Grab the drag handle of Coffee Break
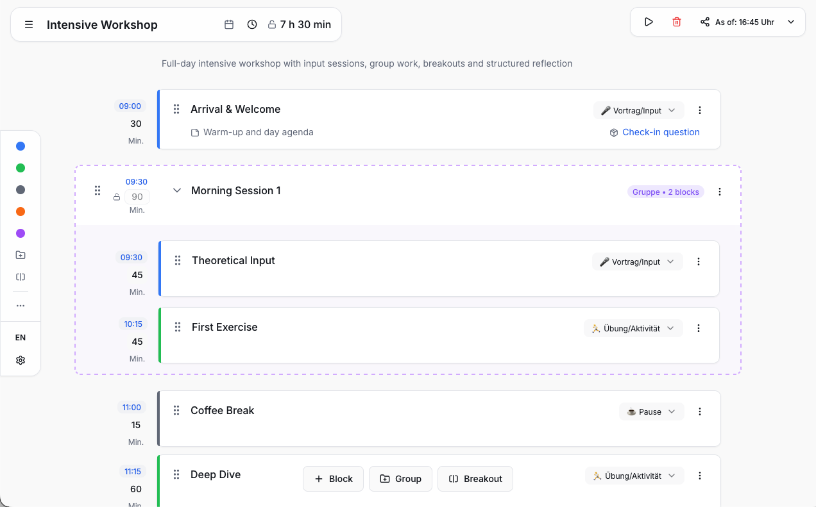 point(176,411)
